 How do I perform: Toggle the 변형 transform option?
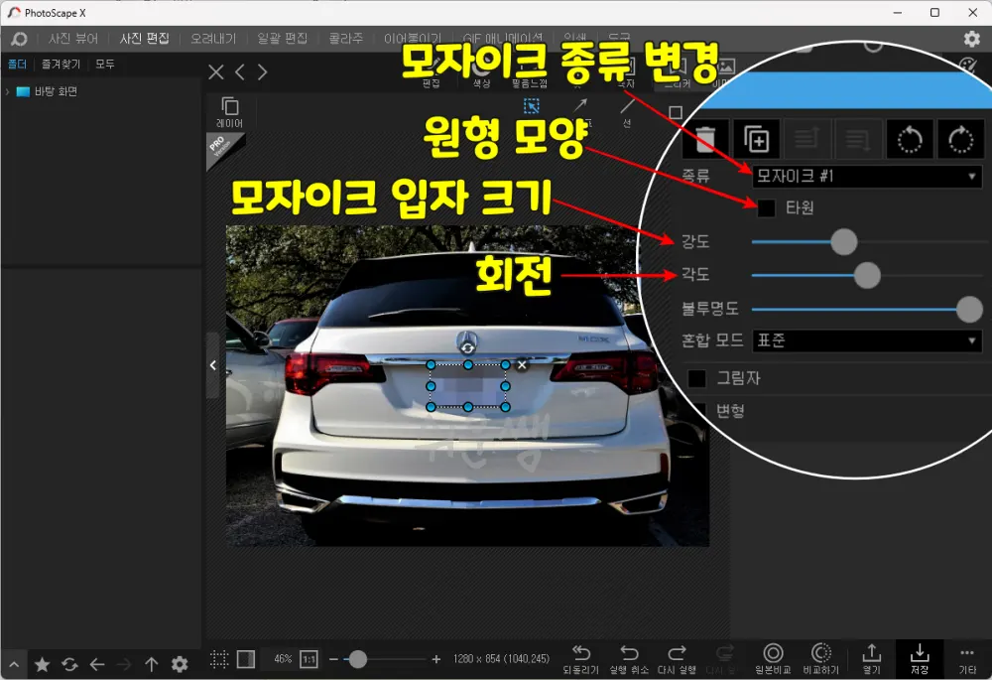click(x=700, y=411)
